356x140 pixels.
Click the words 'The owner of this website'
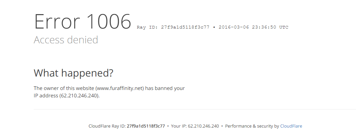pos(64,88)
